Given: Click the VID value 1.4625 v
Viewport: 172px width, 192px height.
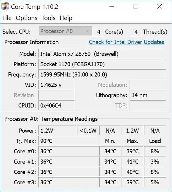Looking at the screenshot, I should pyautogui.click(x=56, y=85).
